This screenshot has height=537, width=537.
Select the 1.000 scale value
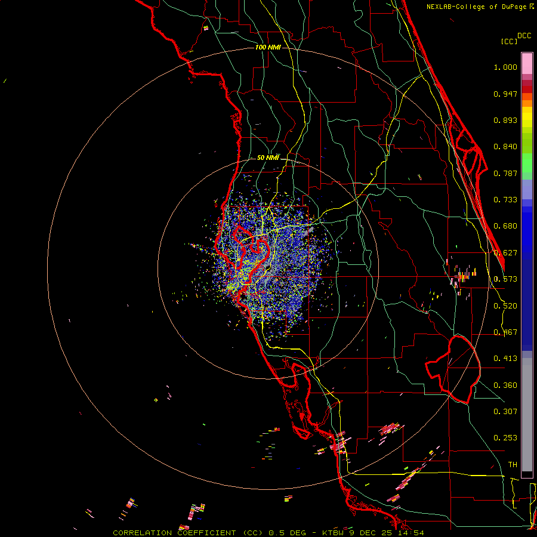click(x=505, y=67)
